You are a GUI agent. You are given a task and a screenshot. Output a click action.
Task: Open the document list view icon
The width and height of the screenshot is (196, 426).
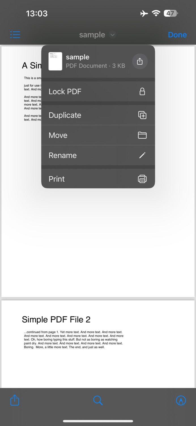pyautogui.click(x=15, y=34)
